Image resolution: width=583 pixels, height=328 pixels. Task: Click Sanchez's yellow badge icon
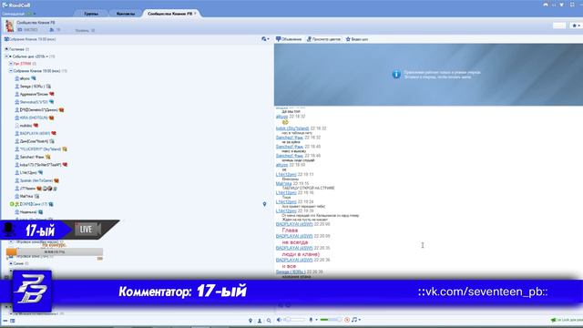(x=47, y=157)
